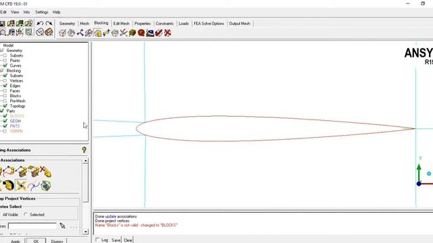Click the Delete Block icon
Viewport: 433px width, 243px height.
[x=168, y=33]
